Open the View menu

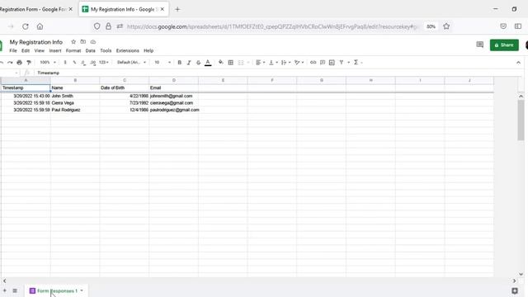click(40, 50)
